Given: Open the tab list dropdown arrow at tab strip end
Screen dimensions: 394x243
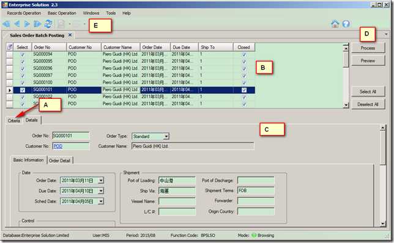Looking at the screenshot, I should pyautogui.click(x=386, y=34).
